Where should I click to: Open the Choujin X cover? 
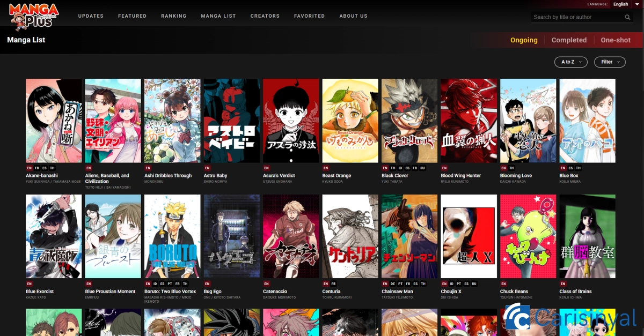coord(469,237)
